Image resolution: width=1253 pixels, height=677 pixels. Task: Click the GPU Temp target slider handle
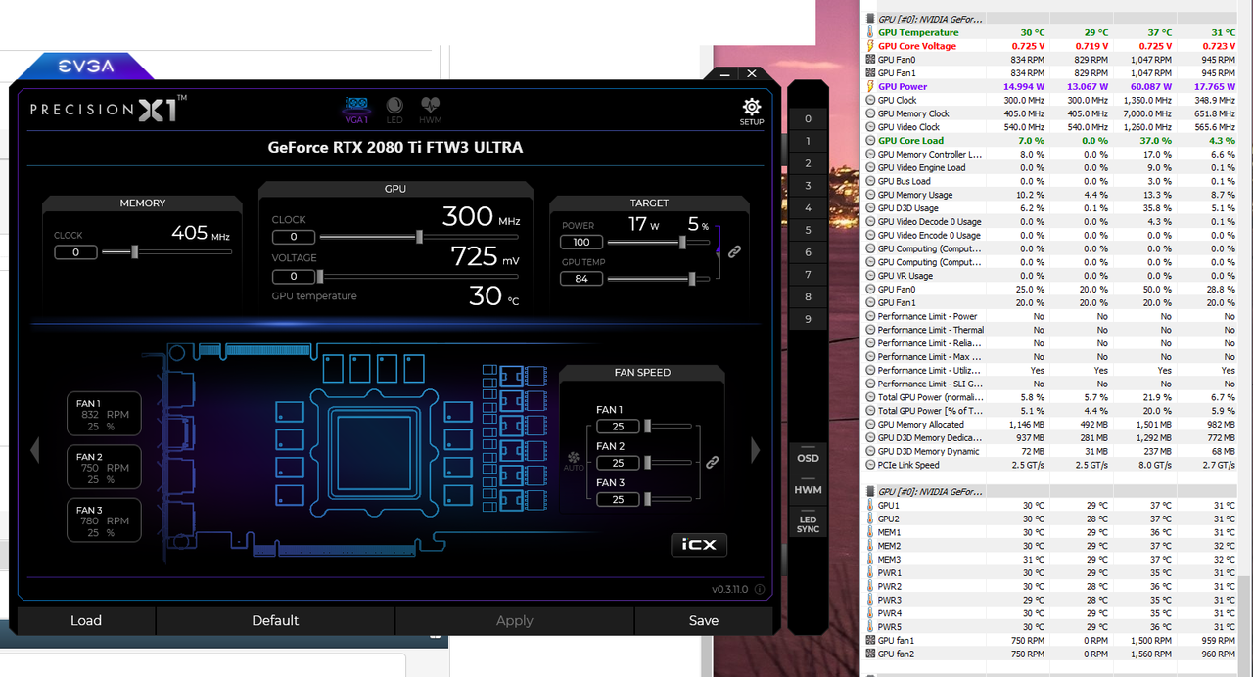[x=692, y=279]
